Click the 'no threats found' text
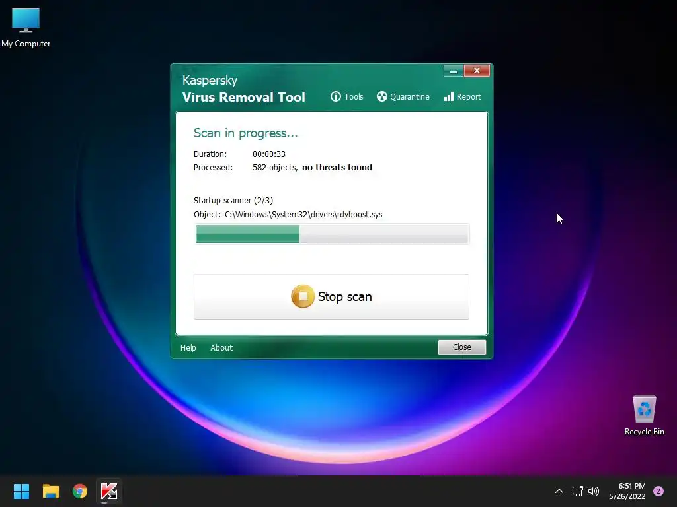 [x=337, y=167]
